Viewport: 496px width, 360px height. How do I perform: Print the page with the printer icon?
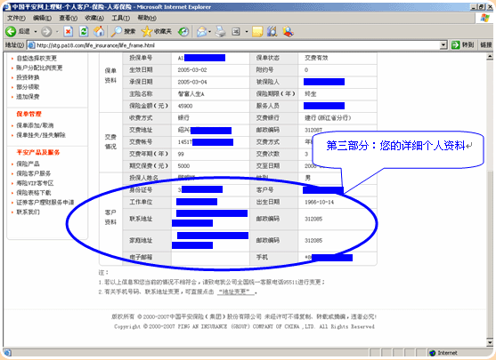pyautogui.click(x=221, y=31)
